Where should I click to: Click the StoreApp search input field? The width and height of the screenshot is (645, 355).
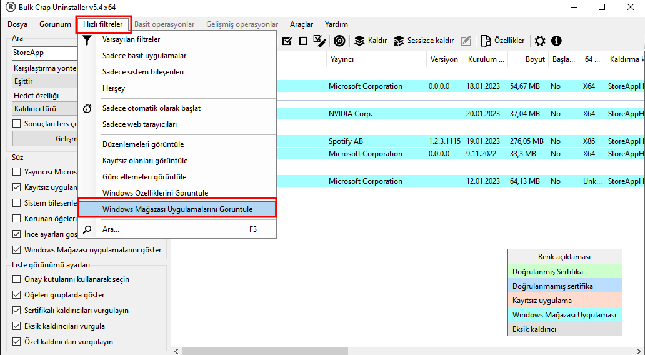click(45, 52)
